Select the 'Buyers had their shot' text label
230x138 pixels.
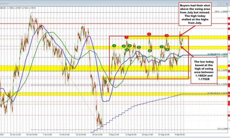[x=195, y=14]
